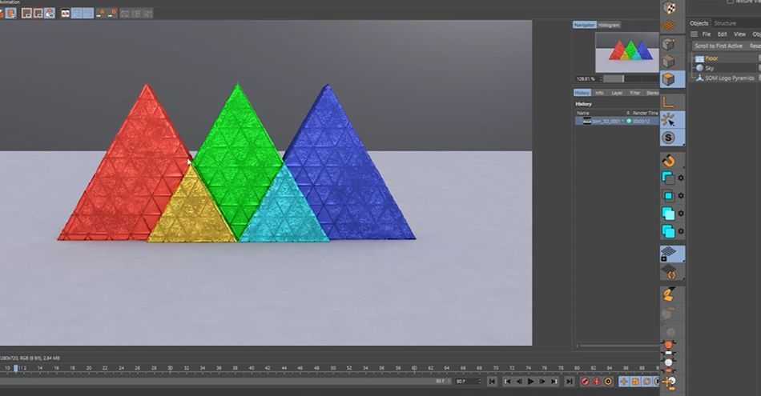Click the 109.91 % zoom value field
The height and width of the screenshot is (396, 761).
coord(586,78)
